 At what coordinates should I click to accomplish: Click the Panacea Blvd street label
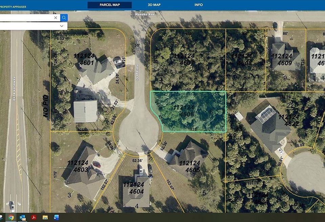[x=14, y=89]
